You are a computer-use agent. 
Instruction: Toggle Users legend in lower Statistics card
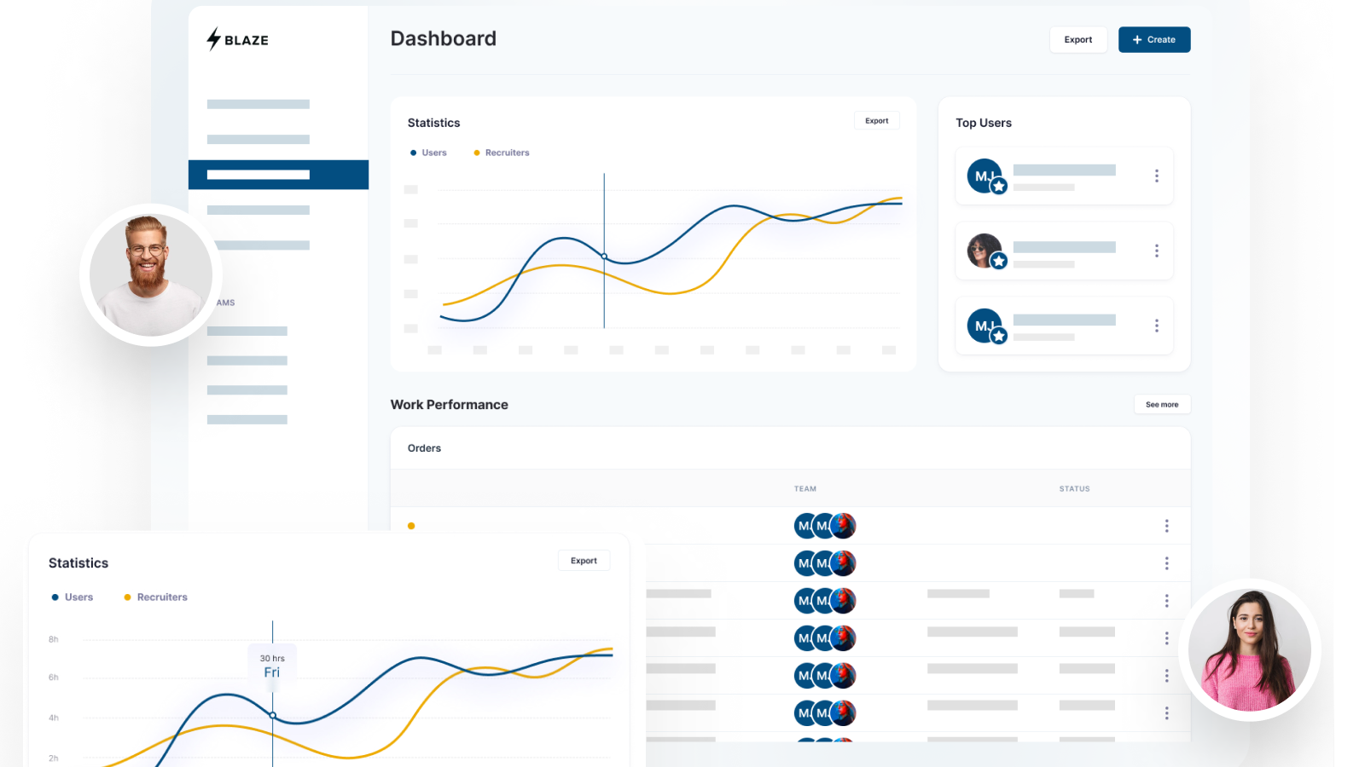[73, 597]
